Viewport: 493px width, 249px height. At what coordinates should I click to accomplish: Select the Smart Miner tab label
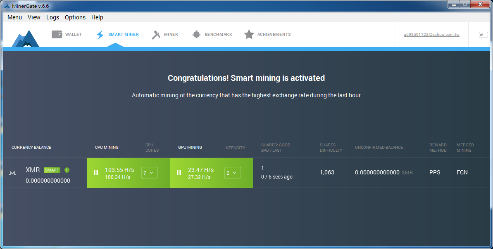pos(124,35)
